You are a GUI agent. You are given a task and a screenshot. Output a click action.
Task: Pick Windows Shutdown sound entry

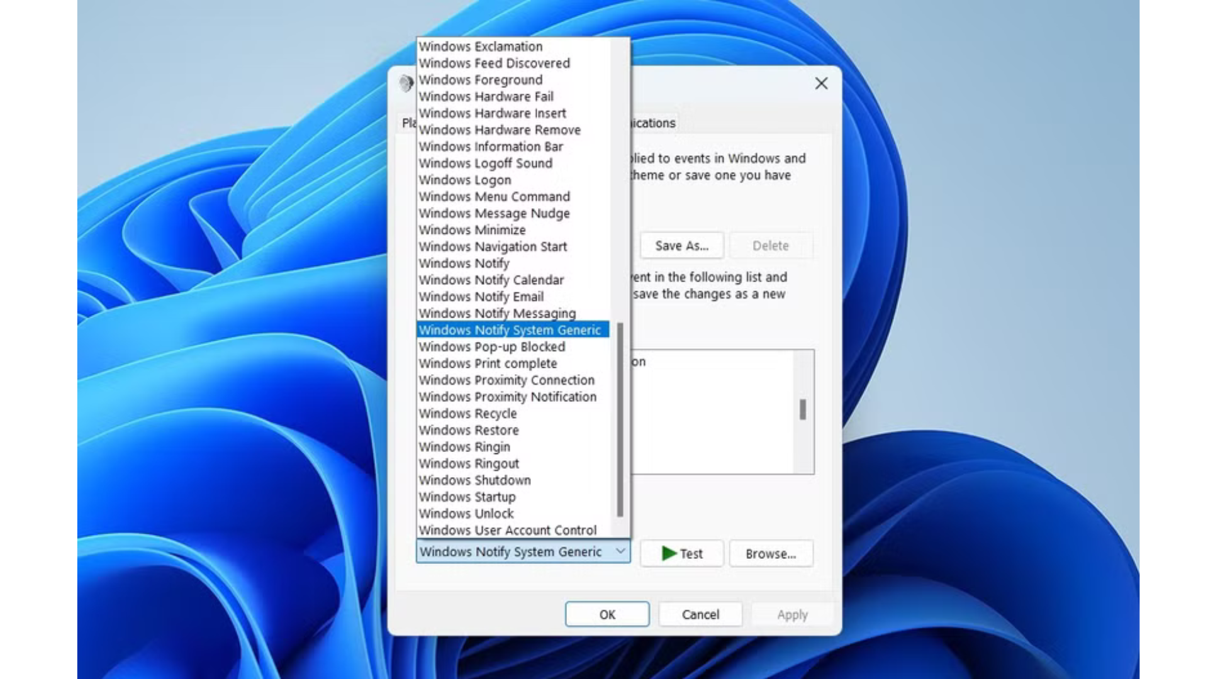pyautogui.click(x=474, y=480)
